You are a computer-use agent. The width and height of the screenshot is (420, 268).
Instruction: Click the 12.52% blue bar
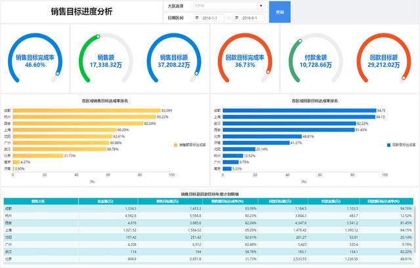233,156
